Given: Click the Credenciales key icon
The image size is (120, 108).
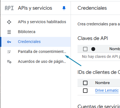Looking at the screenshot, I should pyautogui.click(x=9, y=42).
